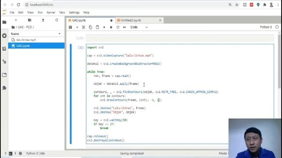Restart the kernel
Image resolution: width=282 pixels, height=158 pixels.
pyautogui.click(x=118, y=27)
